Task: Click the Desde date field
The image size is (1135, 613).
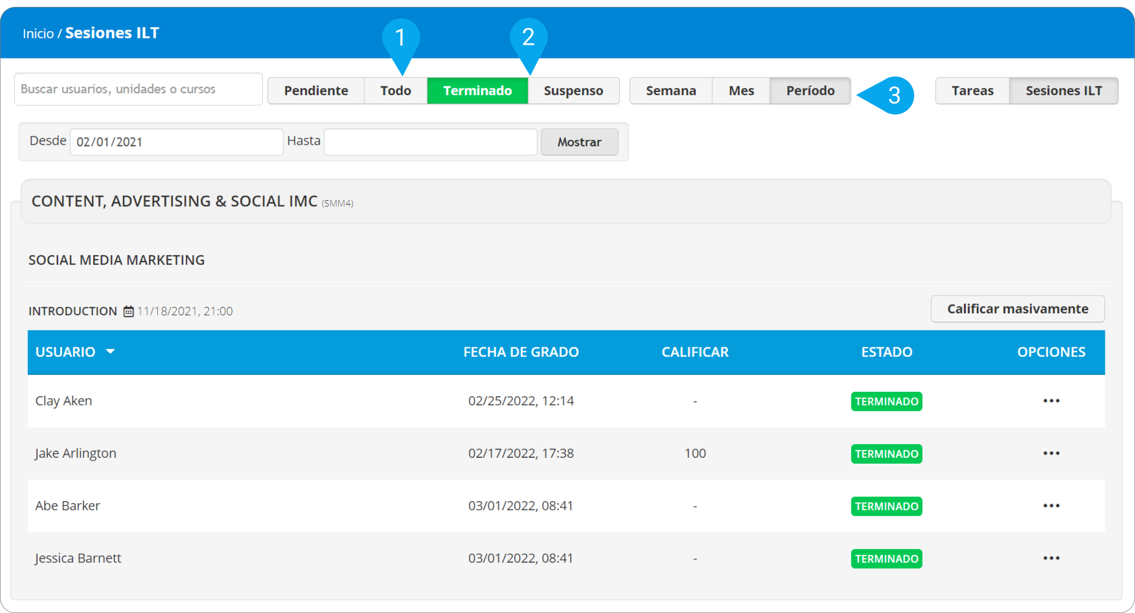Action: (177, 142)
